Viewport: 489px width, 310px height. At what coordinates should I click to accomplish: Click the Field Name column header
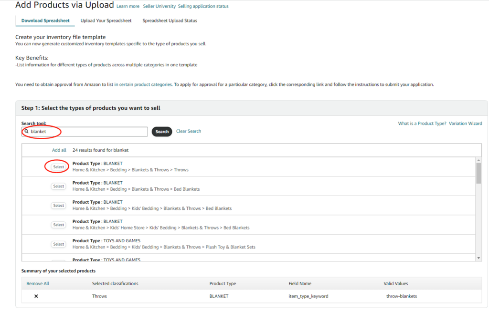click(x=300, y=283)
